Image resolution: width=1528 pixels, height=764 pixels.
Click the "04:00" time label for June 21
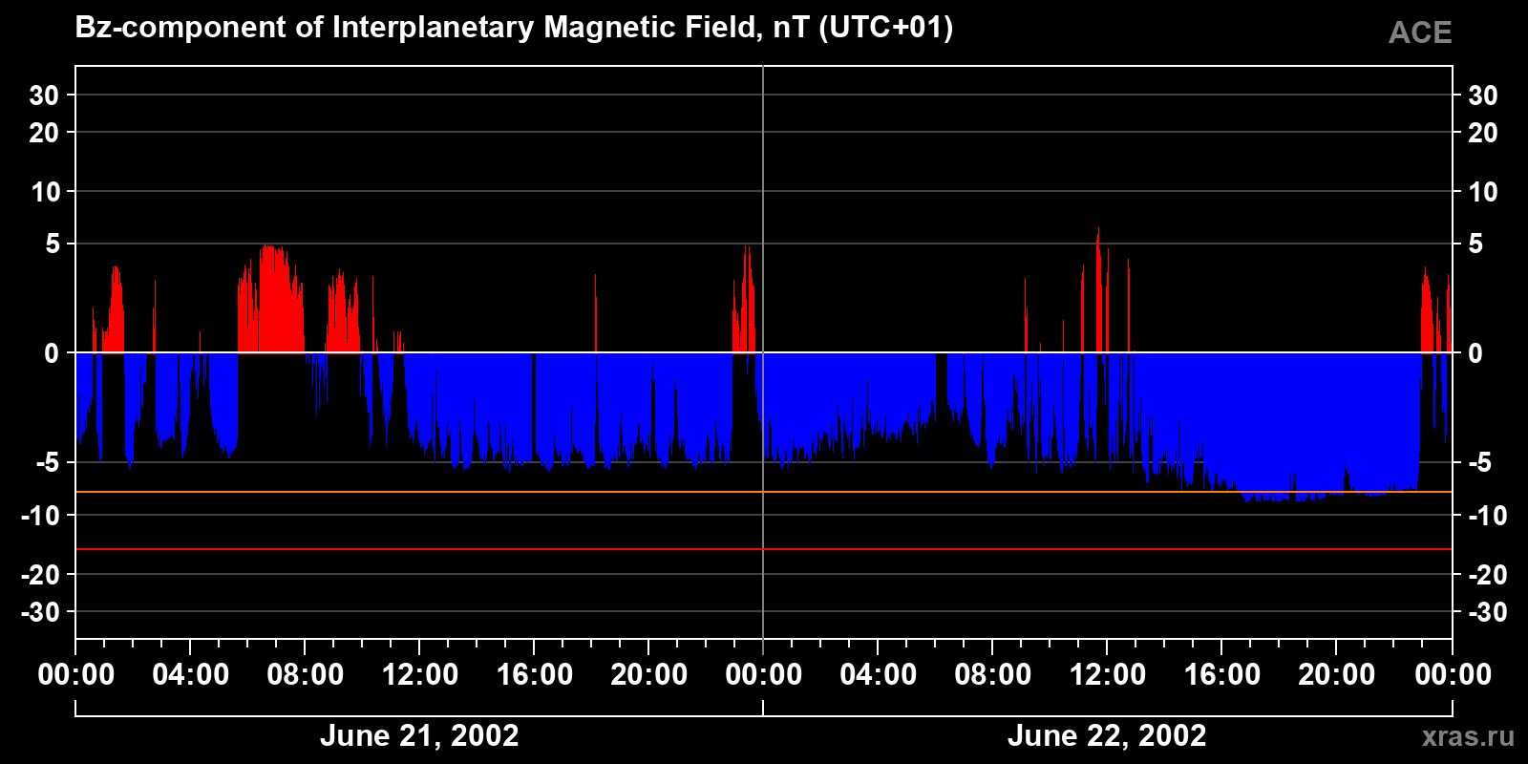(191, 674)
